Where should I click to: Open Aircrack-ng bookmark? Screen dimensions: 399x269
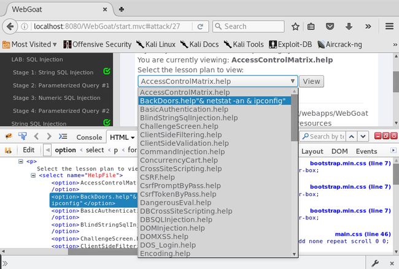(339, 45)
